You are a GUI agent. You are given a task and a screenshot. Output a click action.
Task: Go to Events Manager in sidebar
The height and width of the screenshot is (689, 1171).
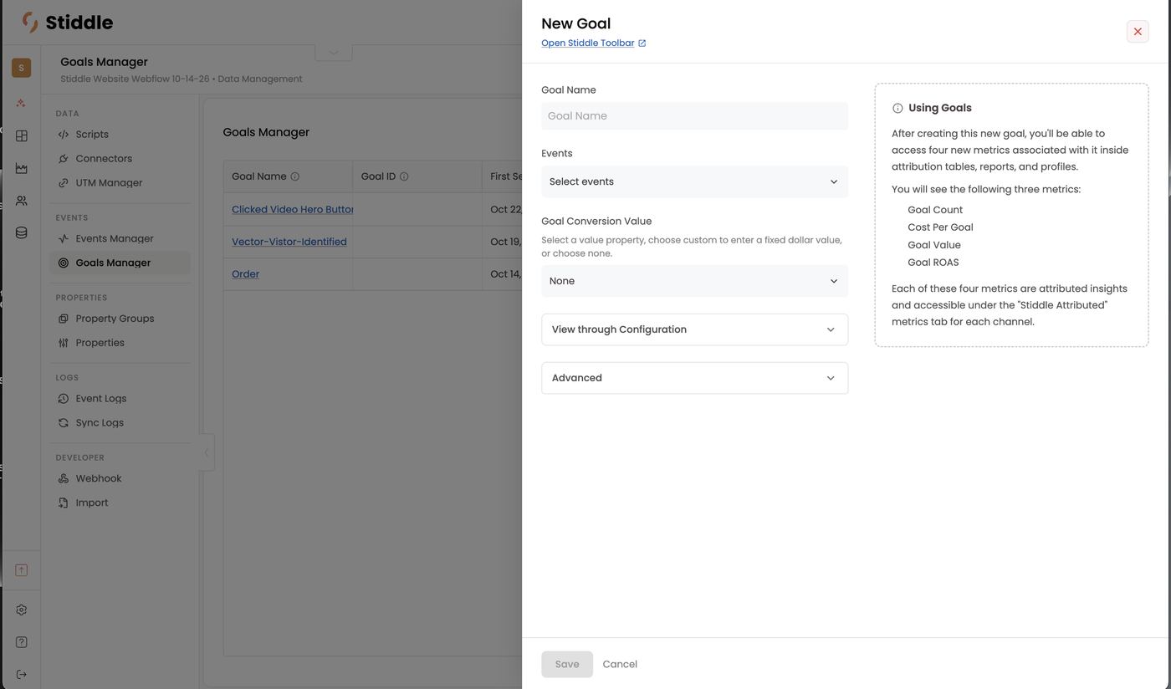(x=115, y=238)
